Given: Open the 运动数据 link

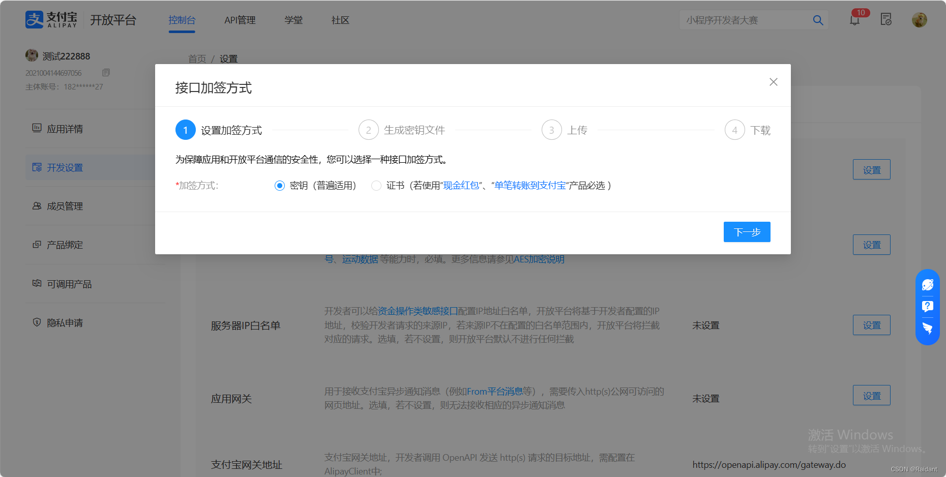Looking at the screenshot, I should (360, 259).
